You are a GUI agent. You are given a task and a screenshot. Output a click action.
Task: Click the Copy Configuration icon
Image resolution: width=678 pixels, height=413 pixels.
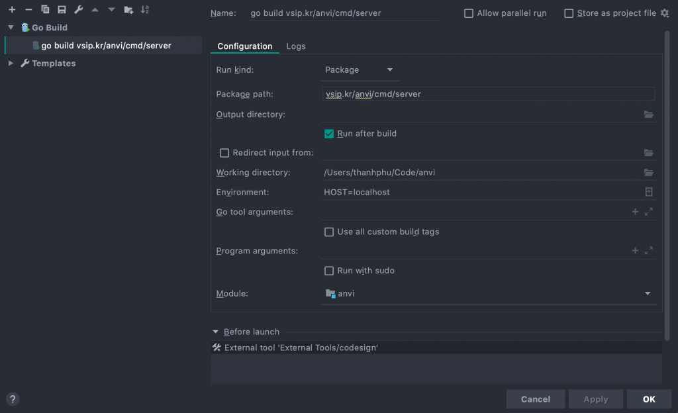45,10
